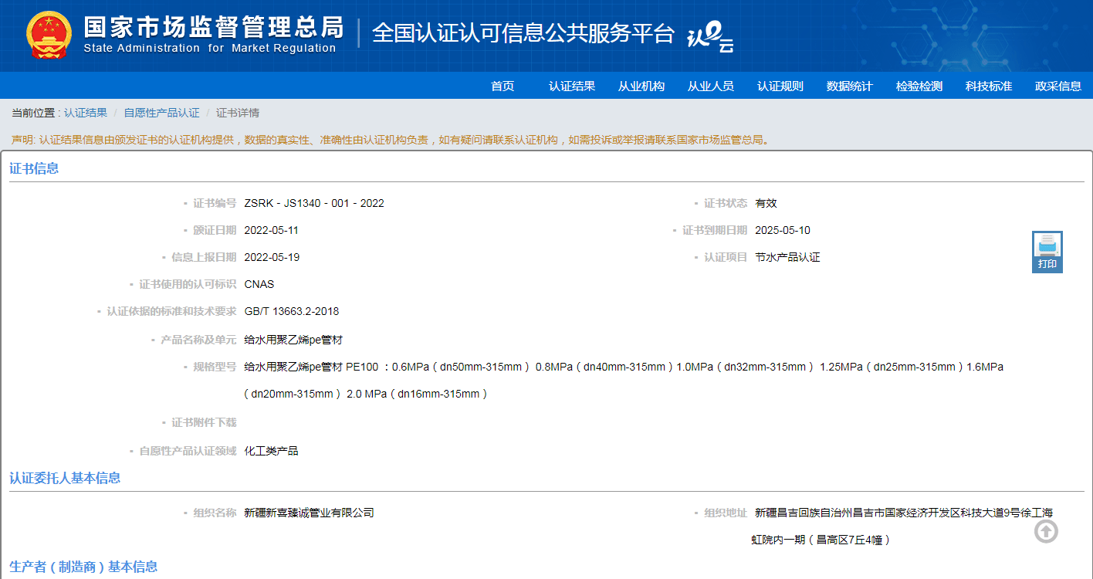1093x579 pixels.
Task: Navigate to 科技标准 section
Action: (x=989, y=86)
